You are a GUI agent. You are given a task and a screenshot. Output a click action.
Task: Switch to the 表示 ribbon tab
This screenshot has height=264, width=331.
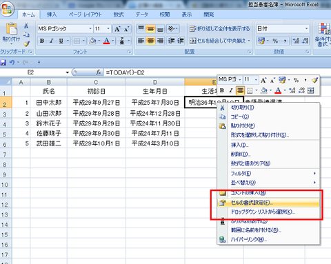click(187, 14)
